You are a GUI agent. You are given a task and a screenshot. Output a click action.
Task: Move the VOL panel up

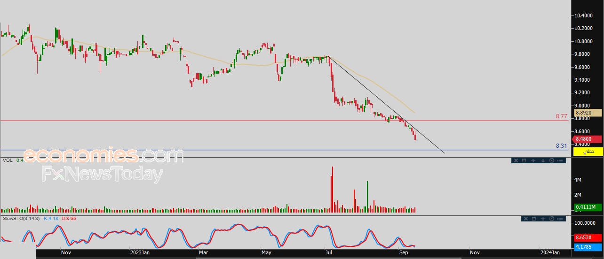pos(533,160)
